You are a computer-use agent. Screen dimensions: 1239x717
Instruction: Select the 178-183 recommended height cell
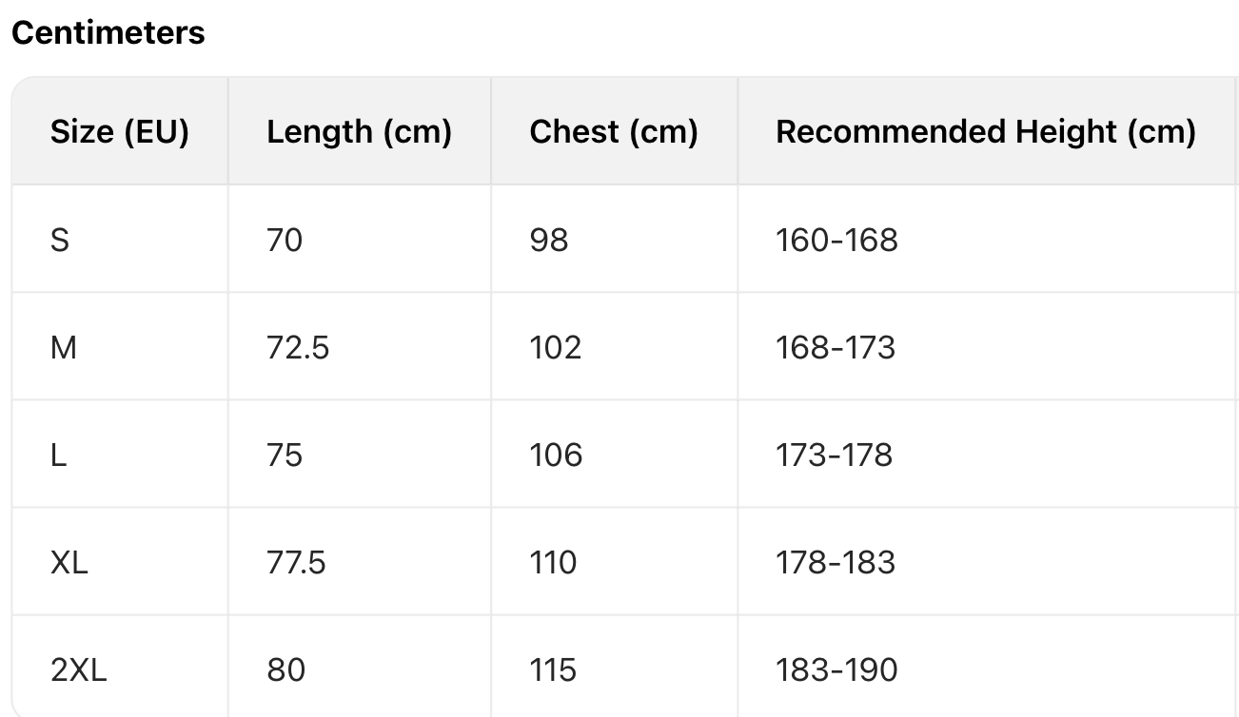click(836, 562)
